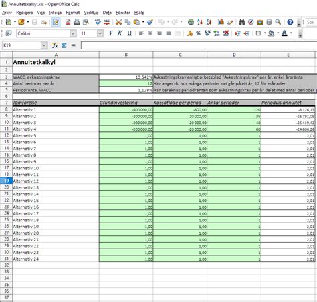This screenshot has width=317, height=302.
Task: Click the Paste clipboard icon
Action: tap(136, 22)
